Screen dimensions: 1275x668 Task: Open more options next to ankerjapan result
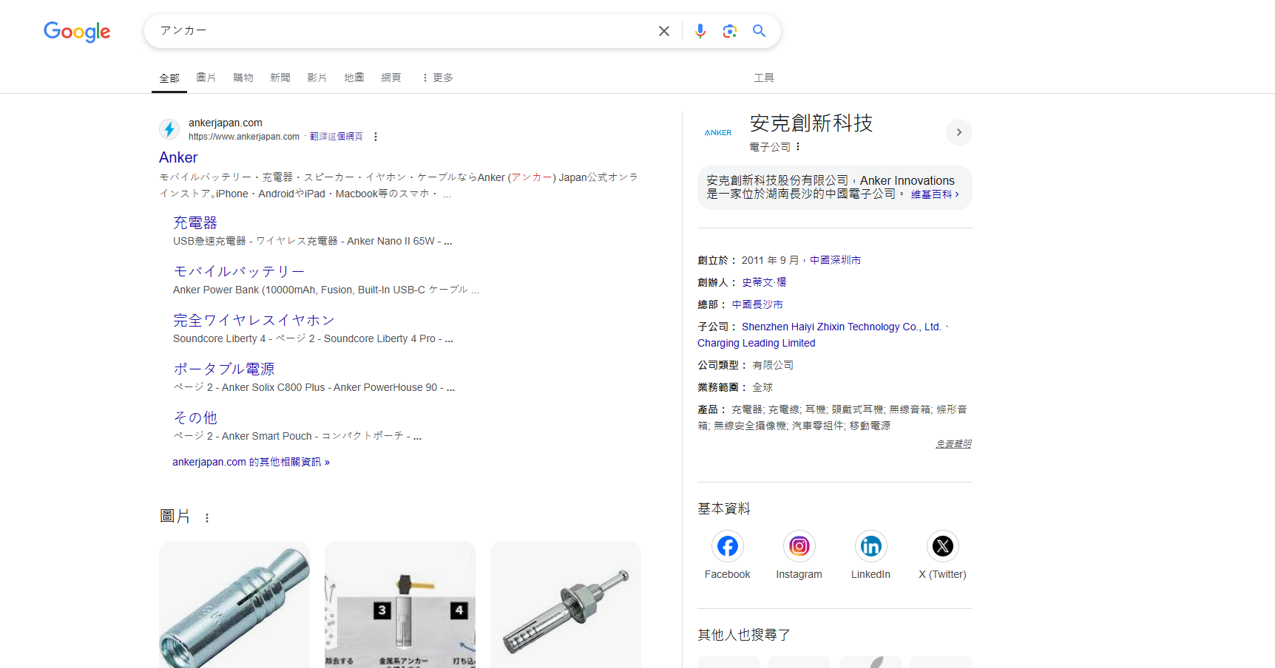pos(376,137)
